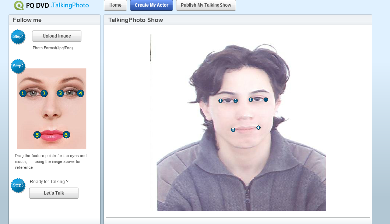Select feature point 4 on the photo
This screenshot has width=390, height=224.
tap(266, 100)
